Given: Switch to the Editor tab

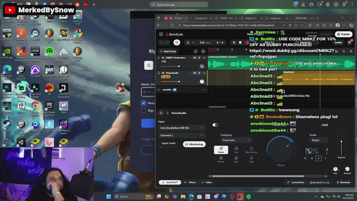Looking at the screenshot, I should [x=207, y=182].
